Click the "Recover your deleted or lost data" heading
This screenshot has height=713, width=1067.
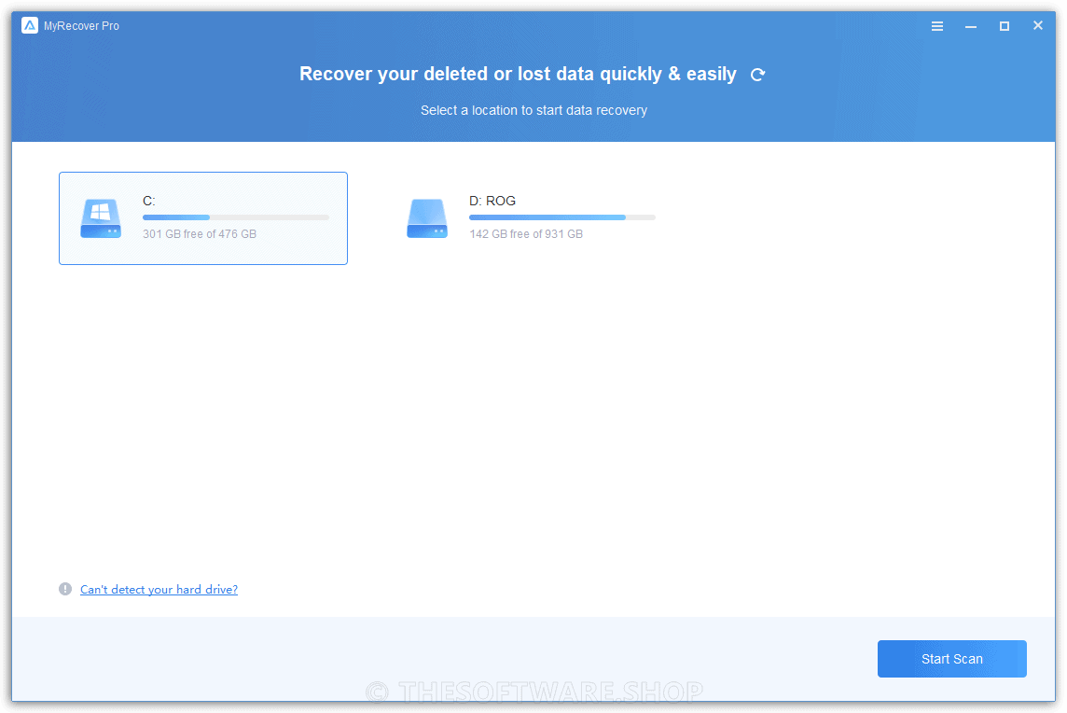click(518, 74)
